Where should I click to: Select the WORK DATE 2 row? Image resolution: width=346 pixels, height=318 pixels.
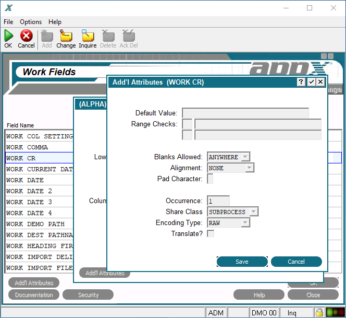pyautogui.click(x=39, y=191)
